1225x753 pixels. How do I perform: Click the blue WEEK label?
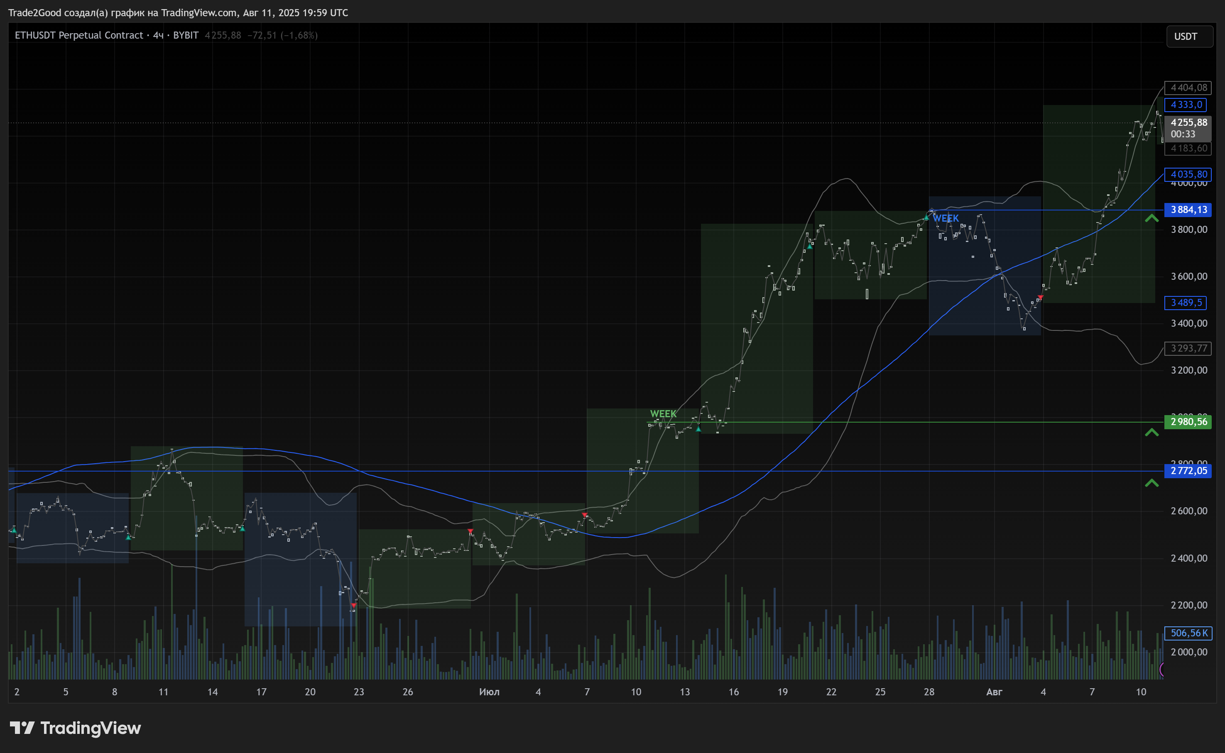(x=946, y=219)
